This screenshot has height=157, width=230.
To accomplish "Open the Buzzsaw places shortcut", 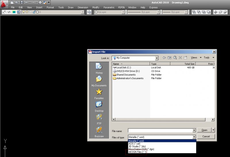I will (99, 132).
